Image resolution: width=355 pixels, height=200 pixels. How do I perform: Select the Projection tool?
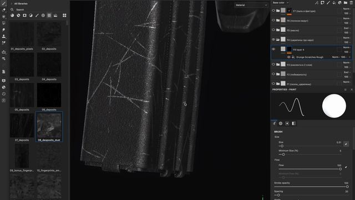pos(4,16)
